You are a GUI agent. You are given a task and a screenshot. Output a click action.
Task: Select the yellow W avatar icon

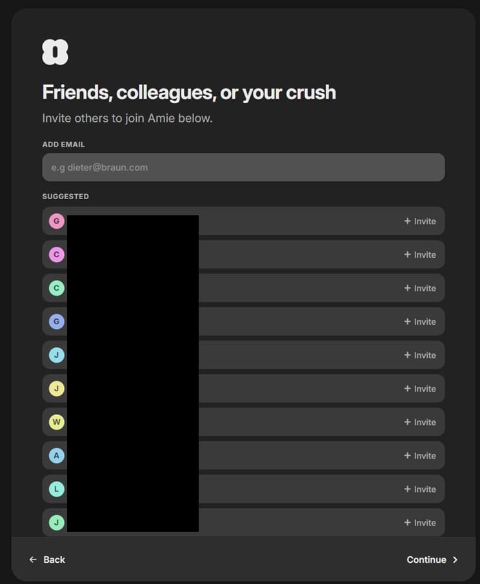click(x=57, y=422)
